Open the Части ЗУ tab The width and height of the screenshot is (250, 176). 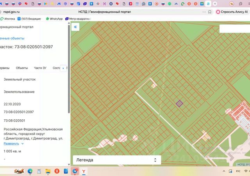tap(40, 68)
